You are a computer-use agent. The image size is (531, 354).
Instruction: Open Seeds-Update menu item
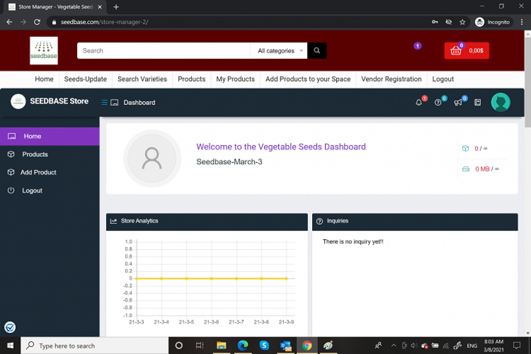(x=86, y=79)
